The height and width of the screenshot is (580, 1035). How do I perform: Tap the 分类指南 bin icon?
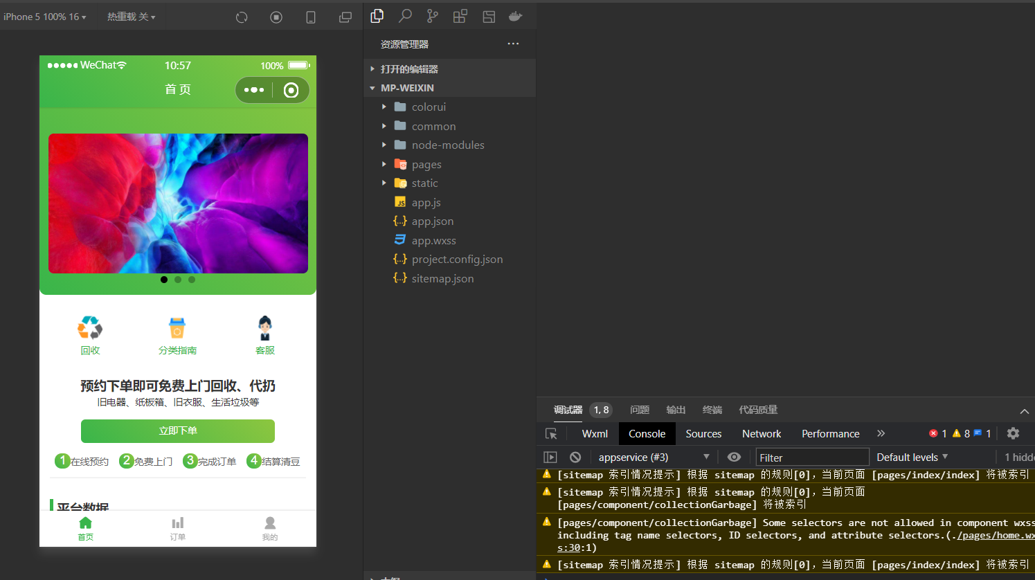pyautogui.click(x=177, y=328)
